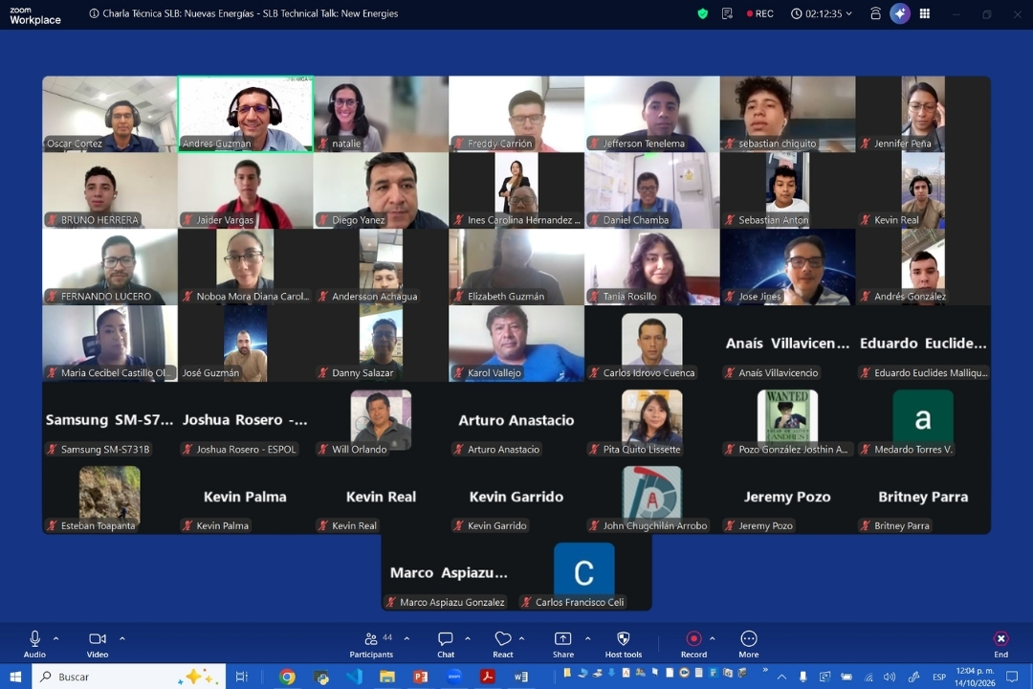
Task: Select Karol Vallejo's video tile
Action: point(516,344)
